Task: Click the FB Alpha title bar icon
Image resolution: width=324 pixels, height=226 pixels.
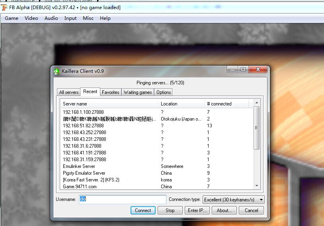Action: (x=4, y=8)
